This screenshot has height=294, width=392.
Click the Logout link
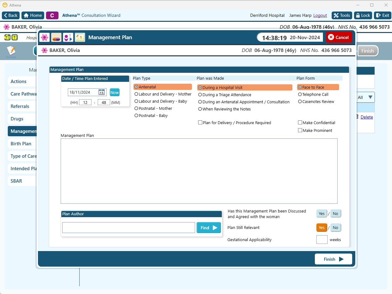[320, 15]
